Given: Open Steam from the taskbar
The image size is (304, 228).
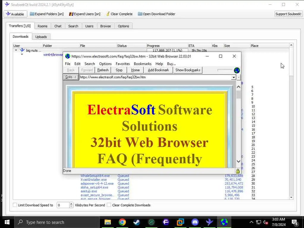Looking at the screenshot, I should point(137,222).
